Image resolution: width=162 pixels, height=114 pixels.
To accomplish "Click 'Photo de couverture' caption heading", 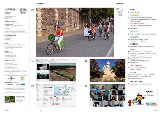I will 20,96.
